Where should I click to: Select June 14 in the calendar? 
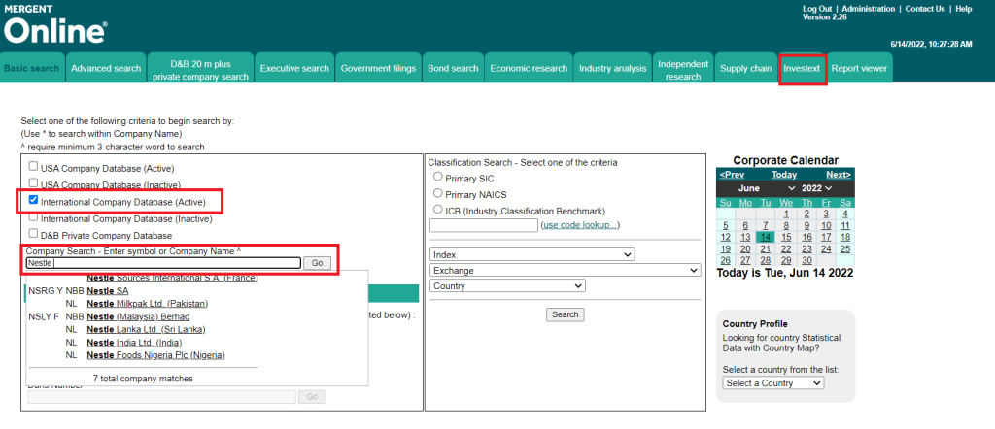[x=766, y=237]
